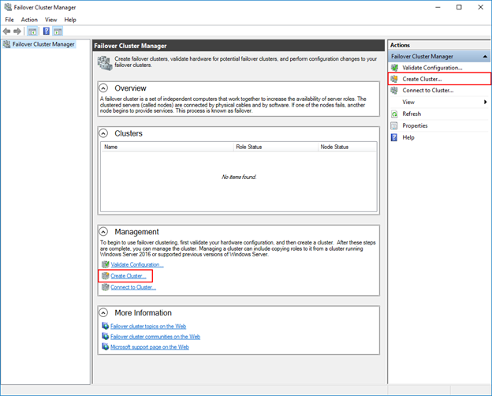Click the Help icon in Actions pane
Image resolution: width=492 pixels, height=396 pixels.
pyautogui.click(x=394, y=137)
